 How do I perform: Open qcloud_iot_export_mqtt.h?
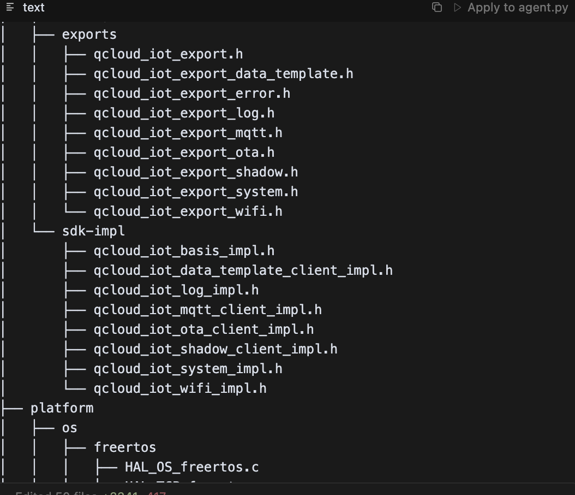coord(188,132)
